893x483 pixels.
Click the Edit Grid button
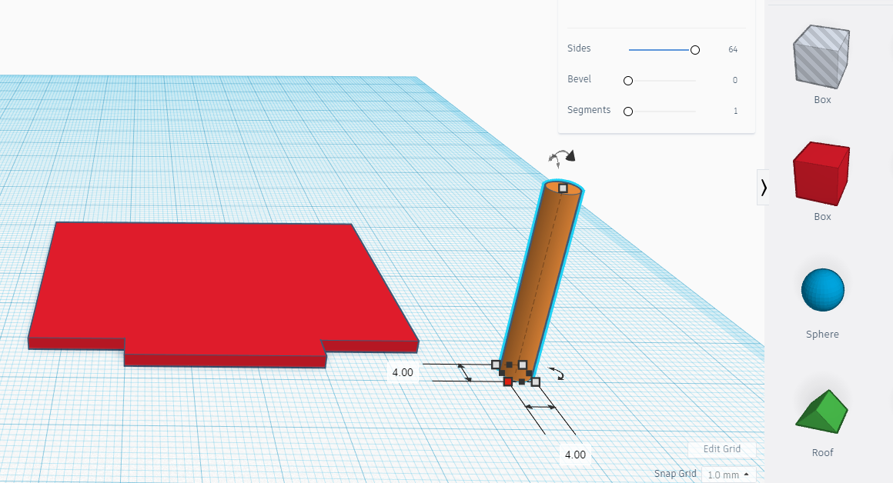tap(722, 449)
